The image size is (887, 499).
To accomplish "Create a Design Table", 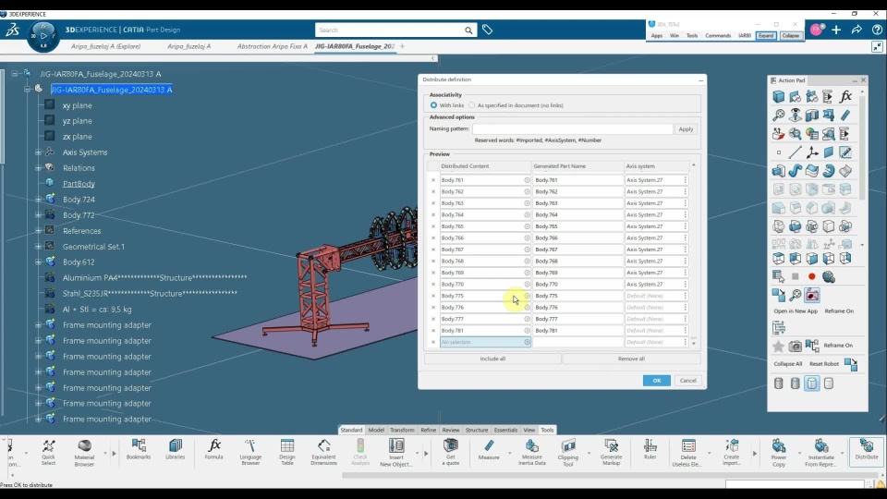I will click(286, 452).
